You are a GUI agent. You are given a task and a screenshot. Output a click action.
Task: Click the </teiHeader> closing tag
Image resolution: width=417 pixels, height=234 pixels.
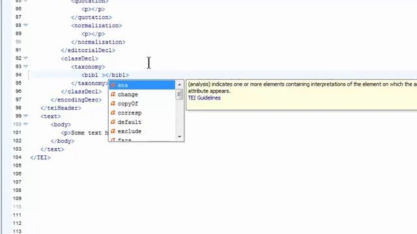[x=61, y=109]
